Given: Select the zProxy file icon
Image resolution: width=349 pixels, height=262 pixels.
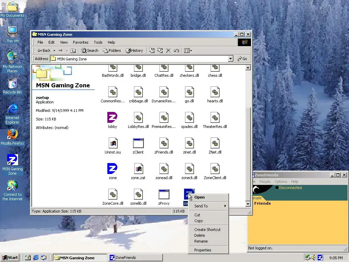Looking at the screenshot, I should point(164,194).
